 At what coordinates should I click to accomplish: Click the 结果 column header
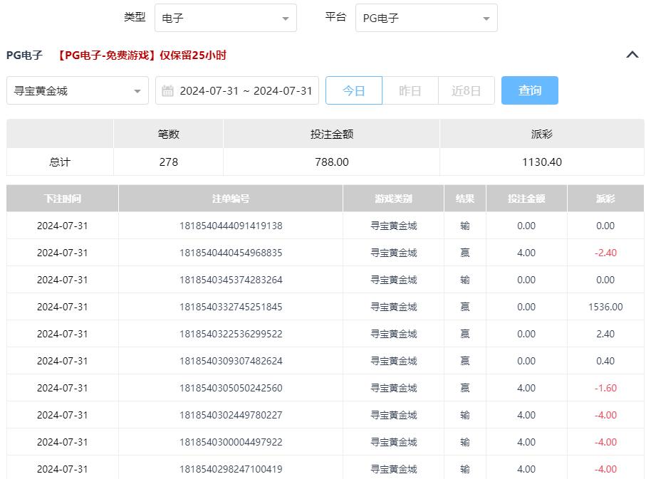pyautogui.click(x=465, y=199)
